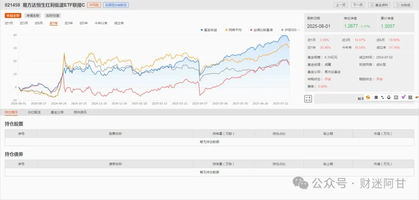The width and height of the screenshot is (419, 200).
Task: Click the 债券名称 column header
Action: tap(115, 164)
